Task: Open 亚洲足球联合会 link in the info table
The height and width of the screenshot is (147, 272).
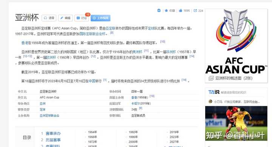Action: [x=49, y=115]
